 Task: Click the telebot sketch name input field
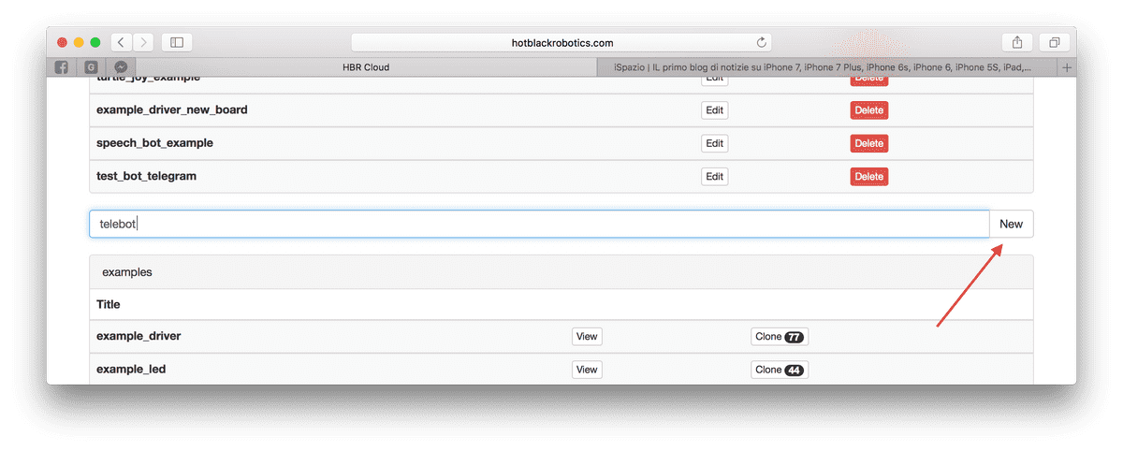[539, 224]
